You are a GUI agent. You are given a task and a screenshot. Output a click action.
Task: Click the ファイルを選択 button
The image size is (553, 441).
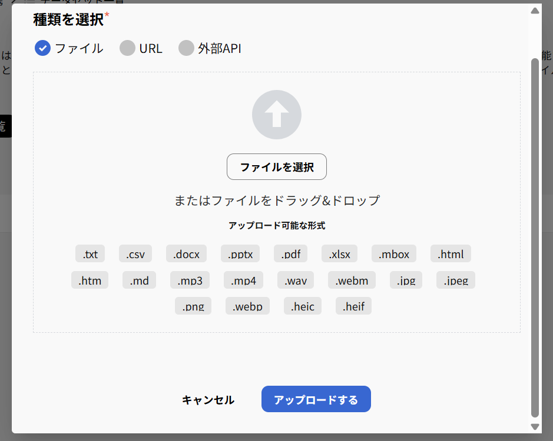click(x=276, y=166)
